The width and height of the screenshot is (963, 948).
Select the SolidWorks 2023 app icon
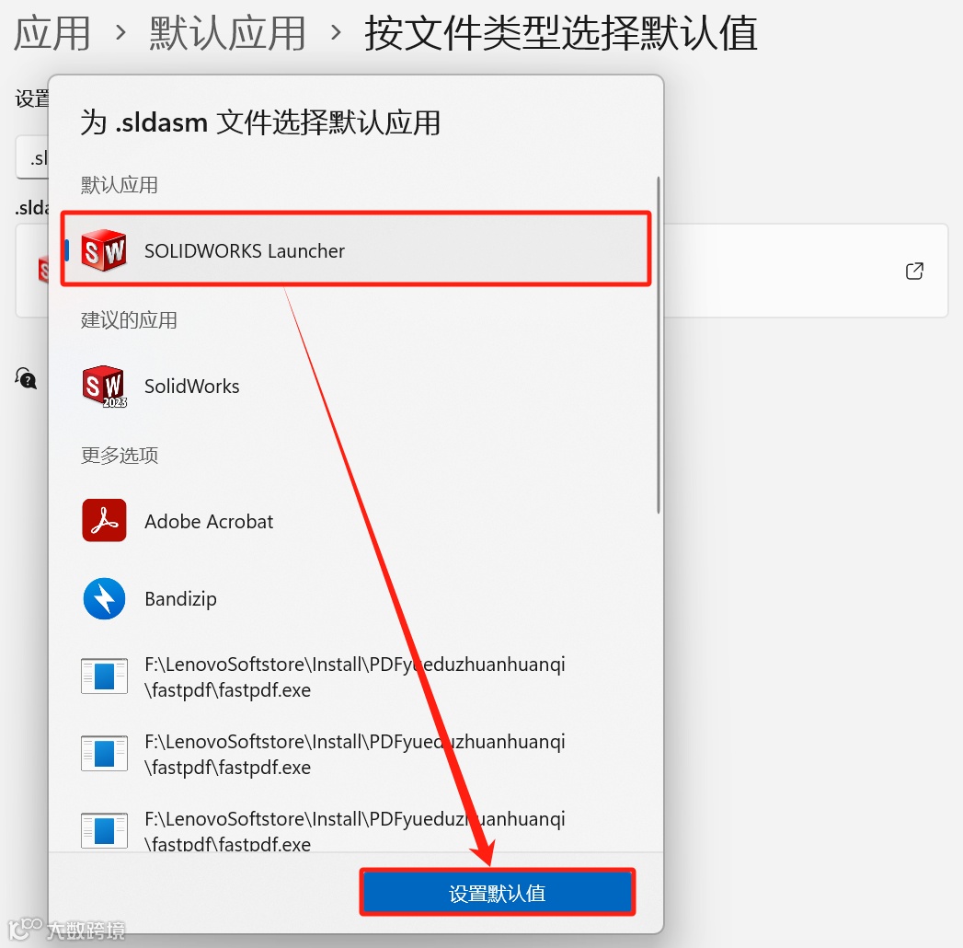click(104, 387)
